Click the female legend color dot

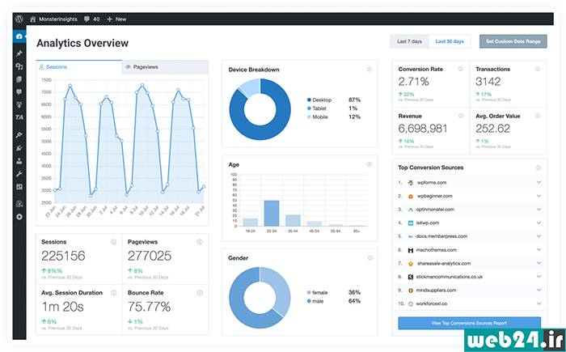click(x=309, y=293)
